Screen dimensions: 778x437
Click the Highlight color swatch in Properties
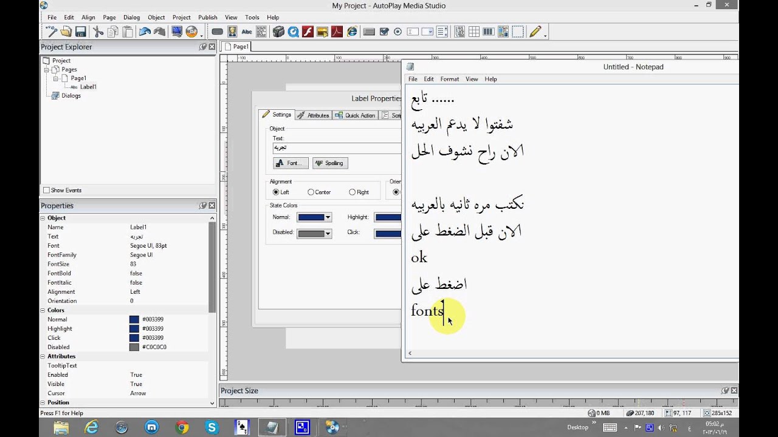[134, 328]
